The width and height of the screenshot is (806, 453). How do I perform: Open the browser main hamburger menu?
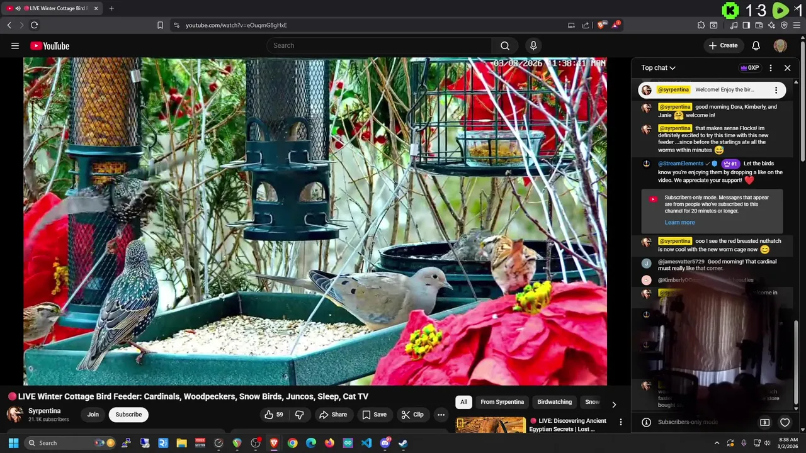coord(797,25)
